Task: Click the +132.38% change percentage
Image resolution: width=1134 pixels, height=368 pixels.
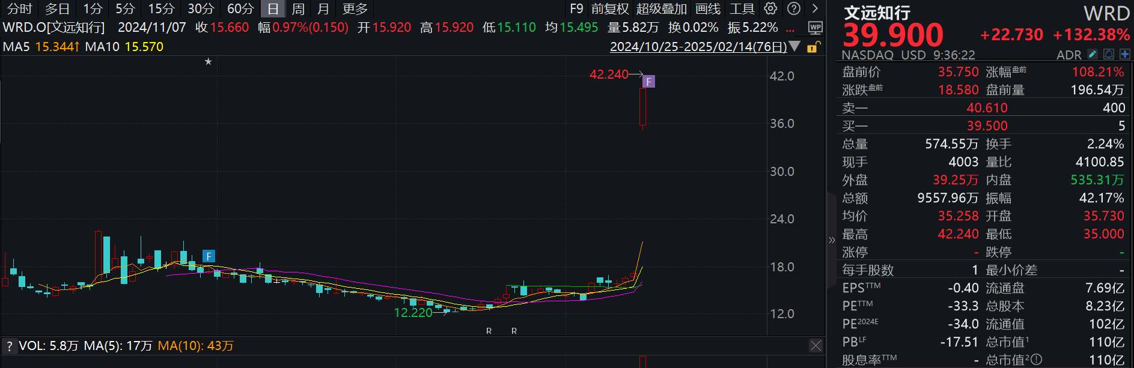Action: click(1091, 35)
